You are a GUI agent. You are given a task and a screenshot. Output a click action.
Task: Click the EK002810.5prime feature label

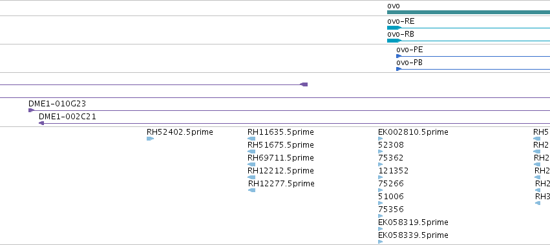[413, 132]
